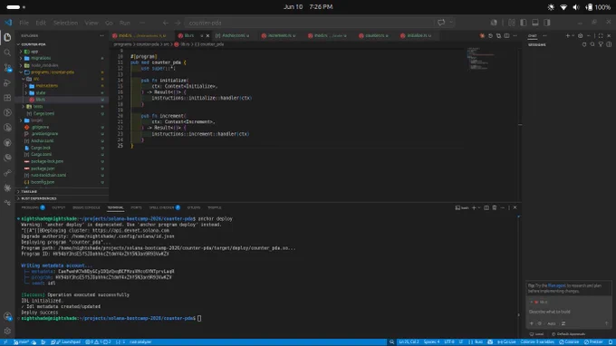
Task: Click the main branch in status bar
Action: point(21,342)
